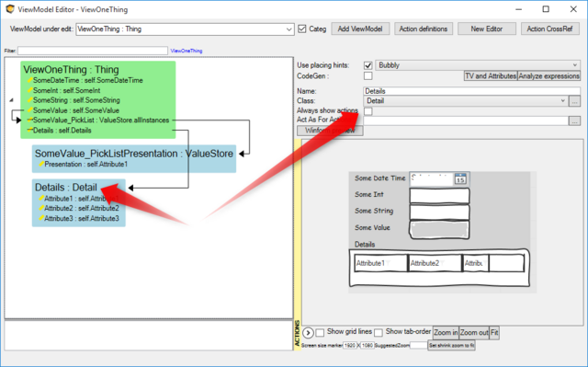The height and width of the screenshot is (367, 588).
Task: Select SomeValue : self.SomeValue row
Action: pyautogui.click(x=75, y=110)
